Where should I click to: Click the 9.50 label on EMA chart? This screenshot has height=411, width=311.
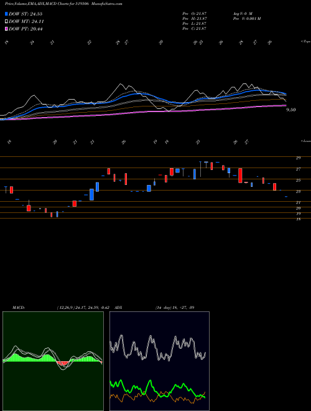291,110
